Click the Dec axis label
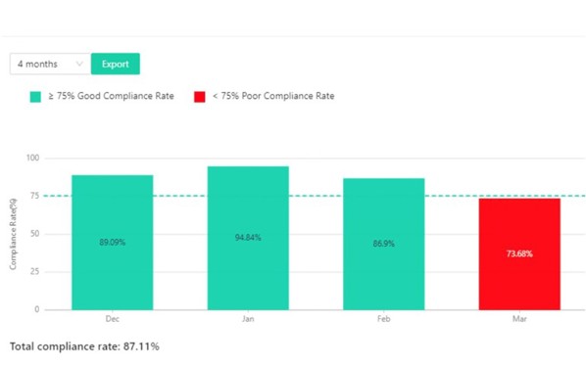 click(x=113, y=319)
